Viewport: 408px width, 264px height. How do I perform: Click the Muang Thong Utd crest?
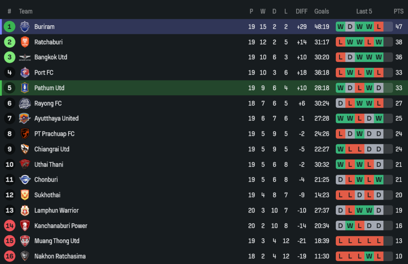click(25, 241)
